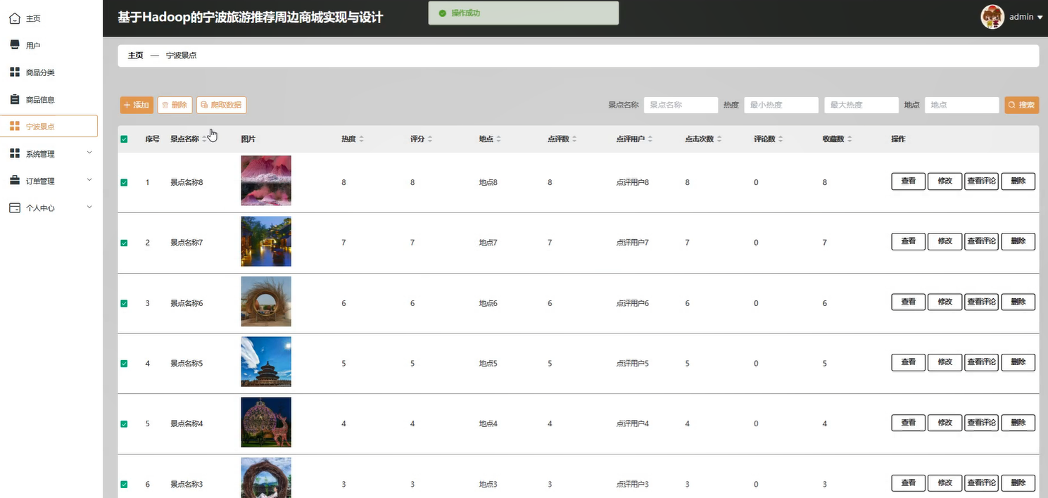Sort by 点击次数 using column arrows

tap(719, 139)
